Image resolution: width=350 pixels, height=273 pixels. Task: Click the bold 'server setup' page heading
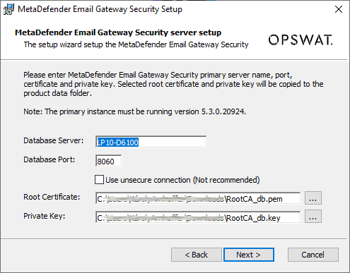point(118,32)
